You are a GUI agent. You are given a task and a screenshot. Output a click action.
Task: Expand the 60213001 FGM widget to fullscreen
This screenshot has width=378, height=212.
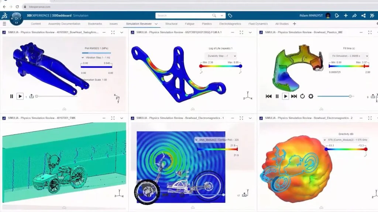click(241, 32)
